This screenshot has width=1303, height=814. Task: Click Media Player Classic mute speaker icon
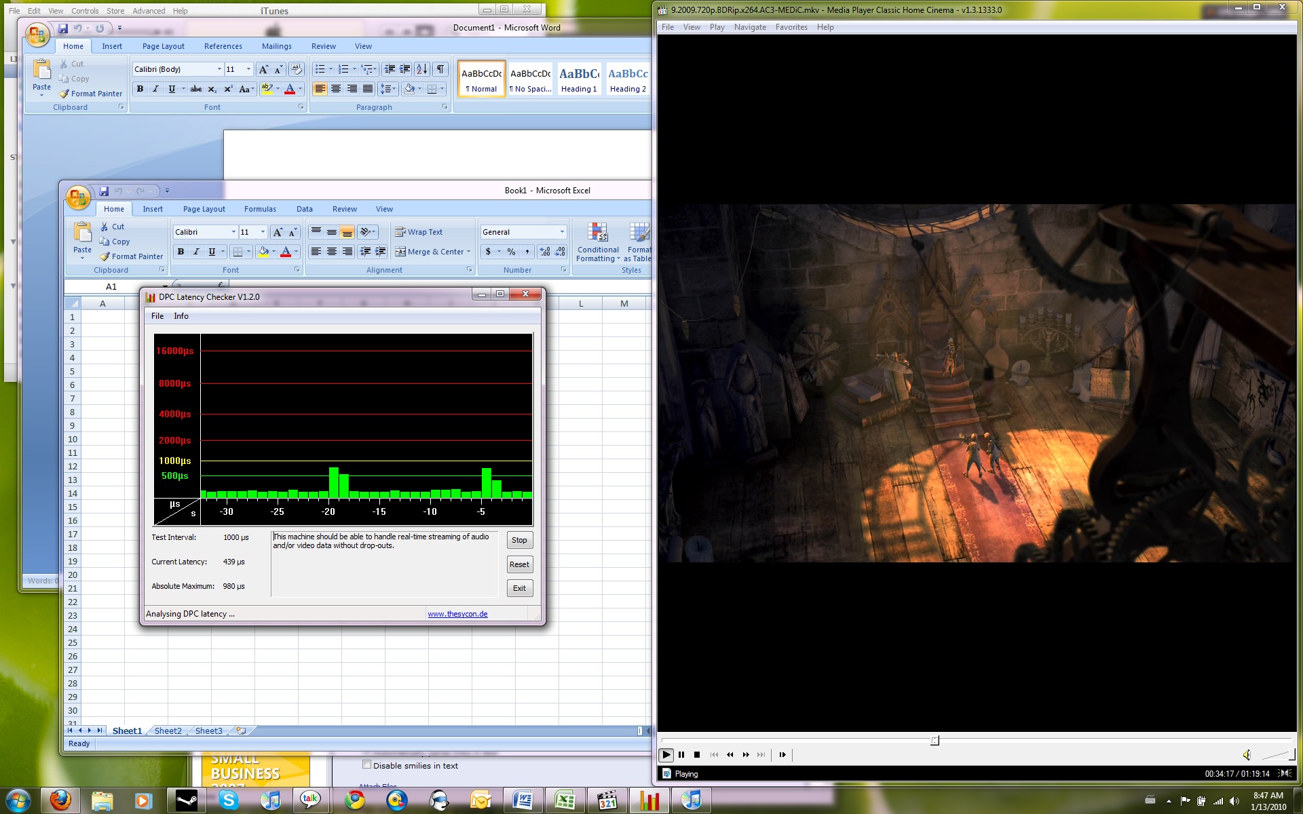[1247, 754]
